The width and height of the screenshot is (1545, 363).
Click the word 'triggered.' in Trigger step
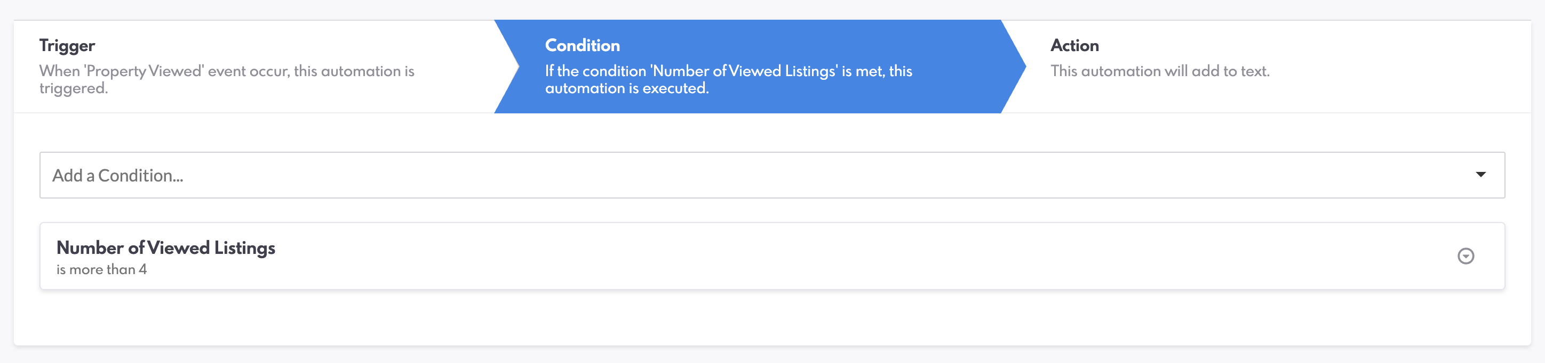[73, 88]
